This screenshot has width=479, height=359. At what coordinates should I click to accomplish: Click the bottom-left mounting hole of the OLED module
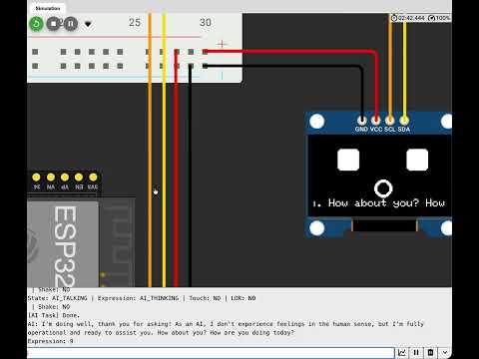coord(317,228)
